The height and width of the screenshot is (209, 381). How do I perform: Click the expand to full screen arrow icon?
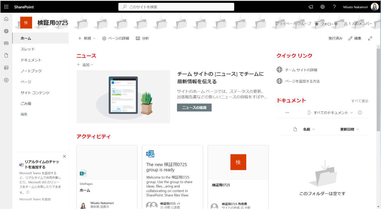pos(370,38)
